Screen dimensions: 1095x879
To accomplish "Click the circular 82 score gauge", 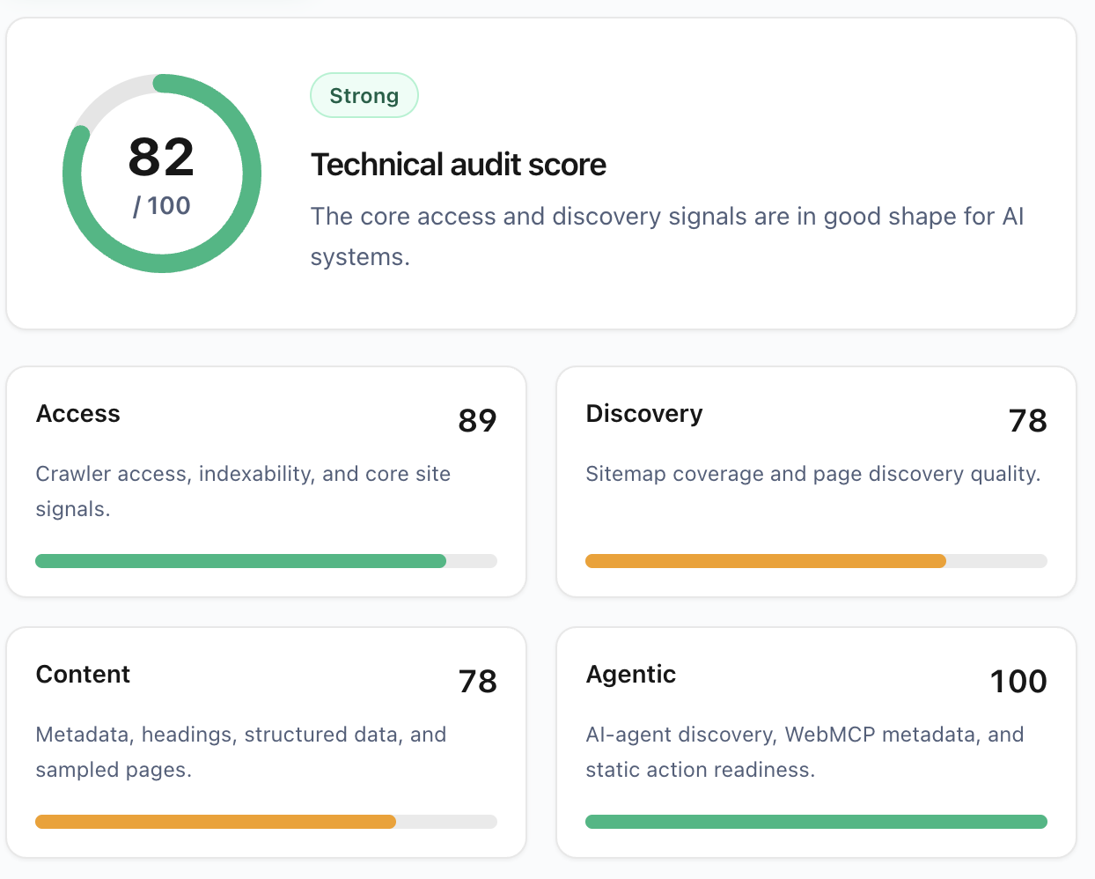I will tap(162, 174).
